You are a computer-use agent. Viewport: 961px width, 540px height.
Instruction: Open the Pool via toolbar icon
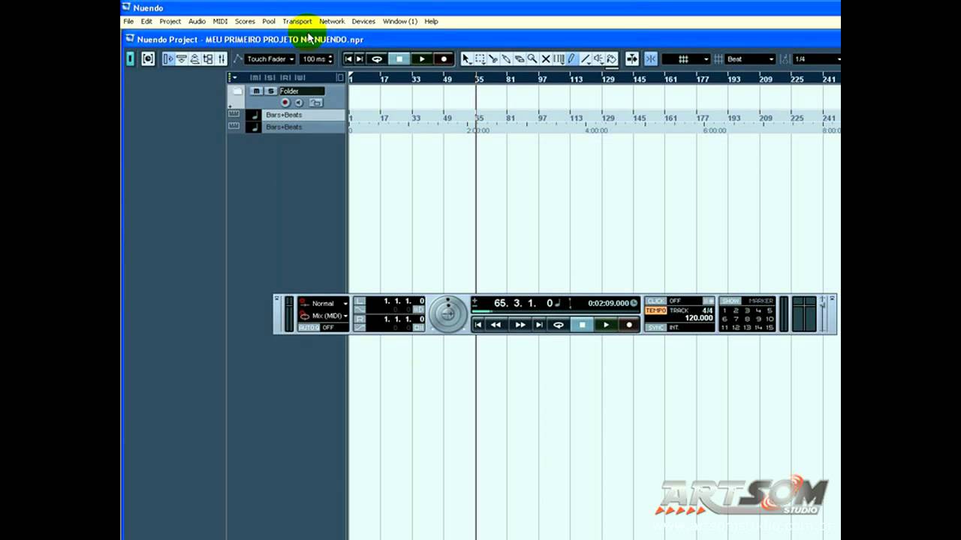pyautogui.click(x=208, y=58)
